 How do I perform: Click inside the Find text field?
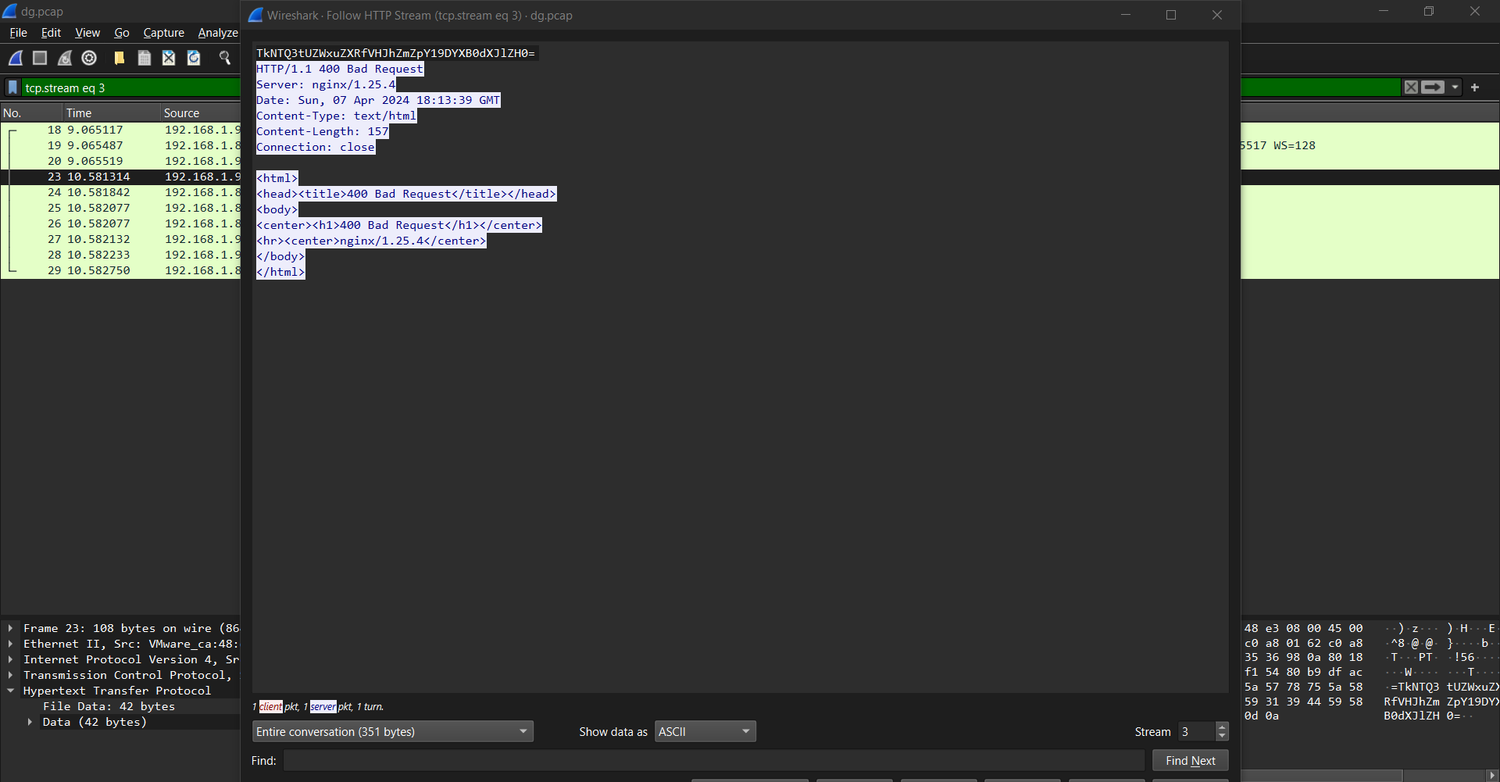(x=713, y=761)
